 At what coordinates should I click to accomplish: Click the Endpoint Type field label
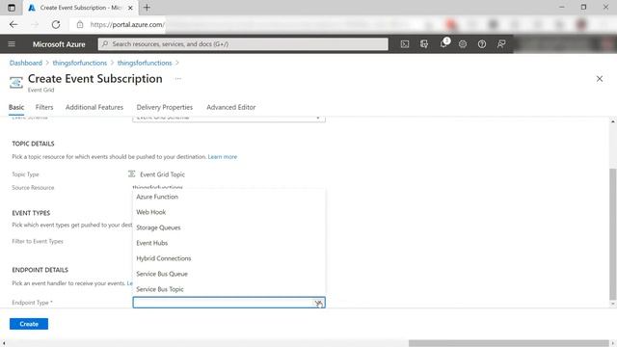point(32,303)
